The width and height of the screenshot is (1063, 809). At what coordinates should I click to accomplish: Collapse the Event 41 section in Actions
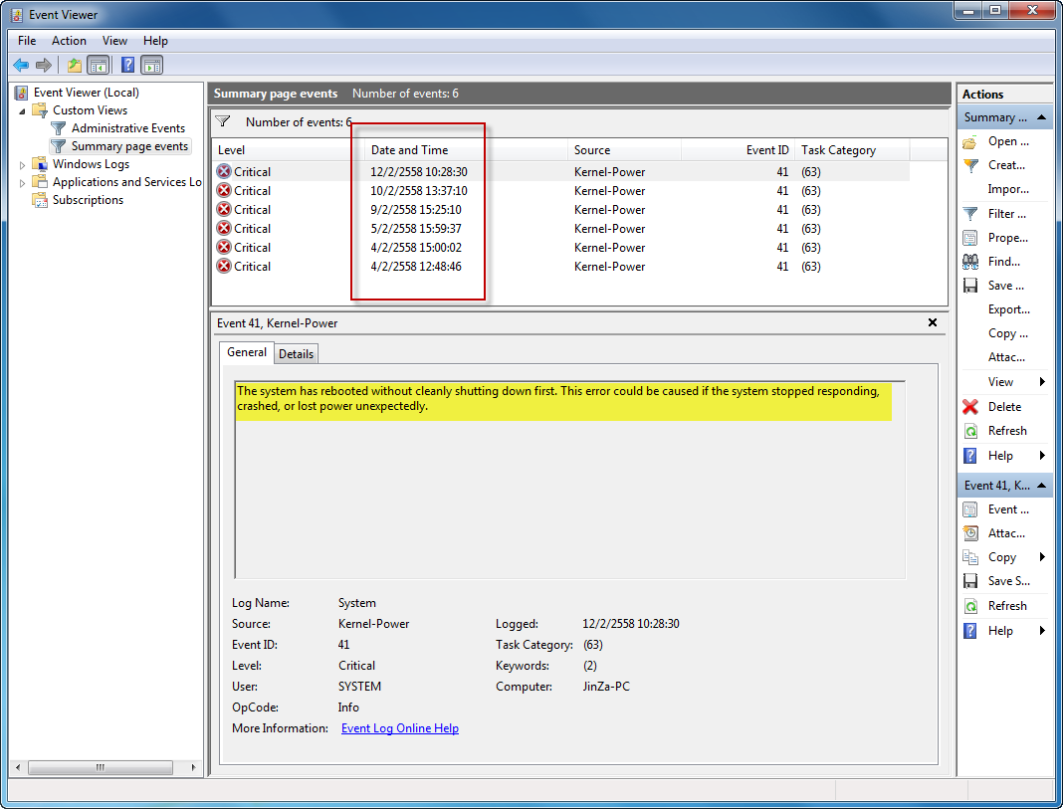pos(1042,486)
